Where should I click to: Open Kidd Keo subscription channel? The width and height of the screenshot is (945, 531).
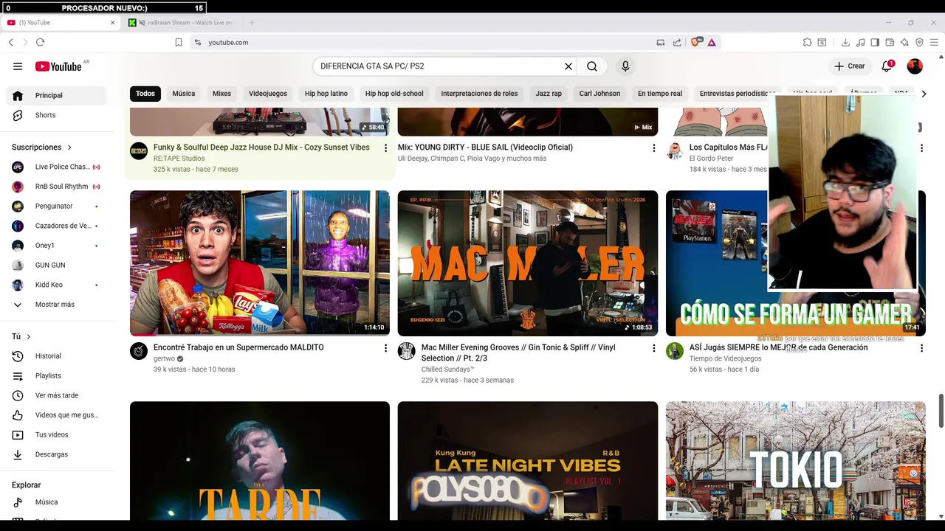[56, 285]
